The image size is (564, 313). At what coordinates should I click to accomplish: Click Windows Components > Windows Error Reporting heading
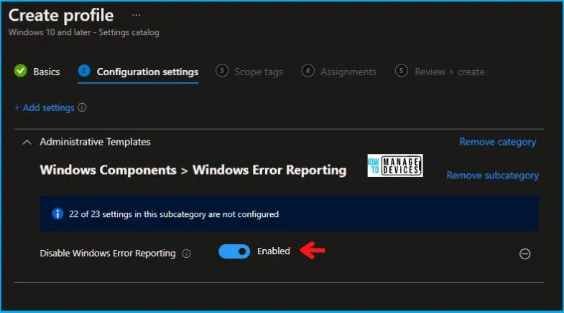(193, 170)
